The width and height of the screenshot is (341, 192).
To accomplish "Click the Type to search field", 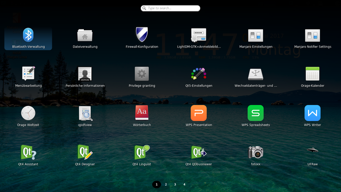I will pos(171,8).
